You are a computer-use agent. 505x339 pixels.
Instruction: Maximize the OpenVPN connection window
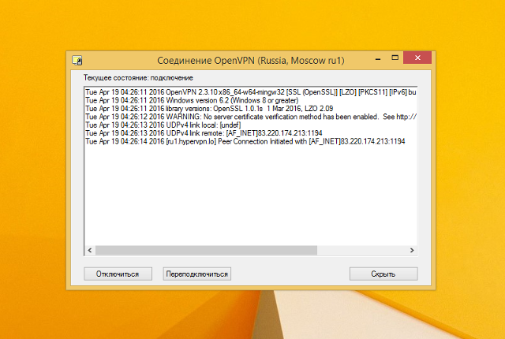395,58
